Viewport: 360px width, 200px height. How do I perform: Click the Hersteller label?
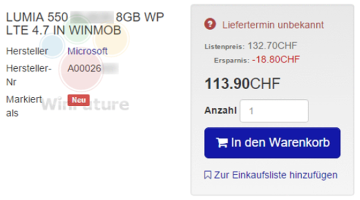click(27, 51)
